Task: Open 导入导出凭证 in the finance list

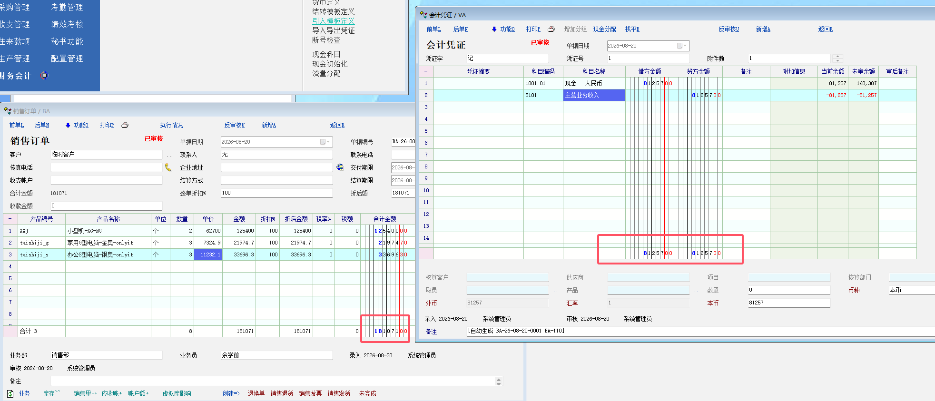Action: coord(333,30)
